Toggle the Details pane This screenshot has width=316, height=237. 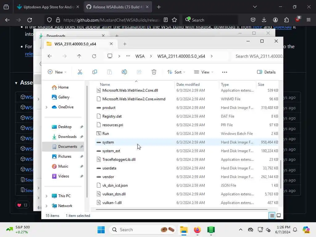pos(266,72)
